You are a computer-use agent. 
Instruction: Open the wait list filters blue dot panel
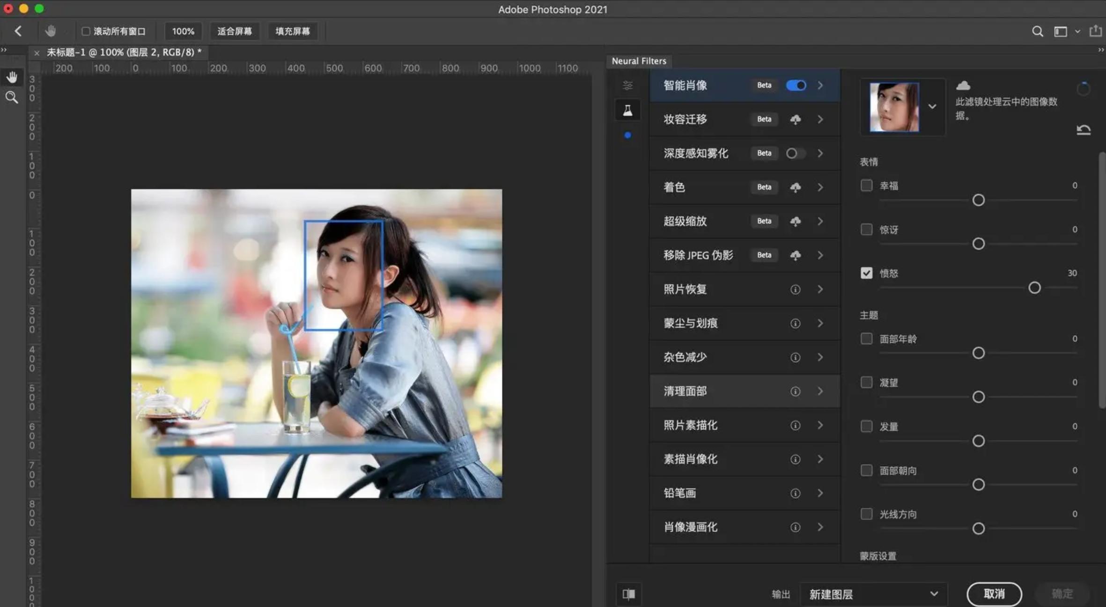pos(628,135)
